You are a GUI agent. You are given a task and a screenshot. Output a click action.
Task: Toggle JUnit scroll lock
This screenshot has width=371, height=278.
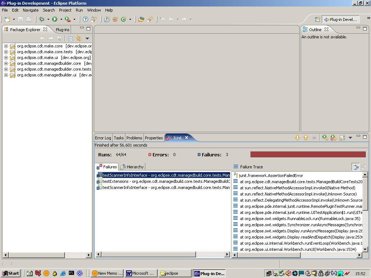pos(342,138)
